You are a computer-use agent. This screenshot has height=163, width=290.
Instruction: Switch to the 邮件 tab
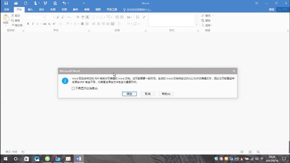76,10
